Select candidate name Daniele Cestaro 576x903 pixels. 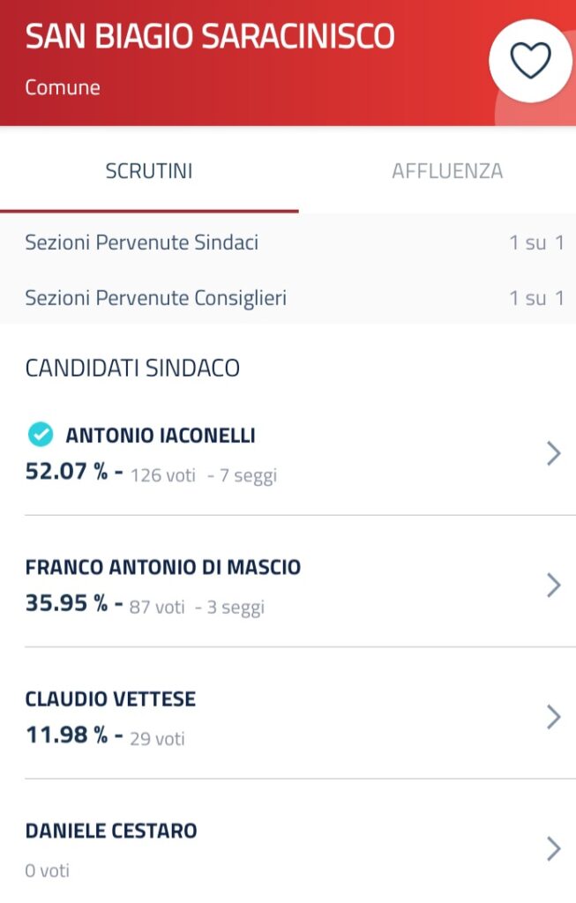pyautogui.click(x=111, y=831)
